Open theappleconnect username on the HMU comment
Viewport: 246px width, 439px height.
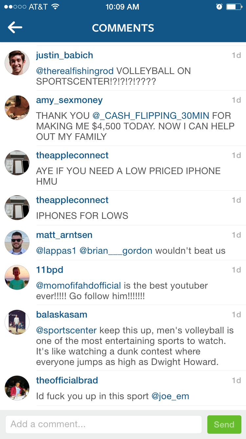point(72,155)
